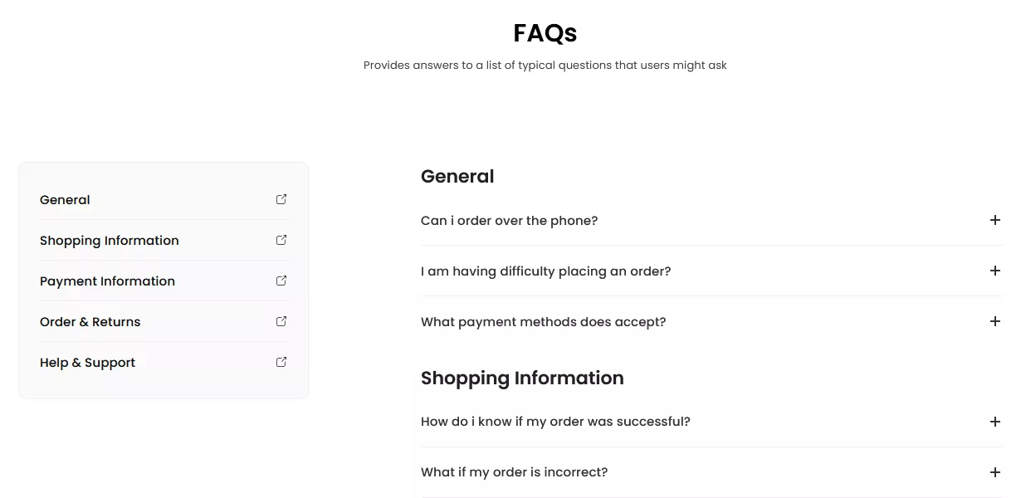Select General in the sidebar
Image resolution: width=1021 pixels, height=498 pixels.
pyautogui.click(x=65, y=199)
